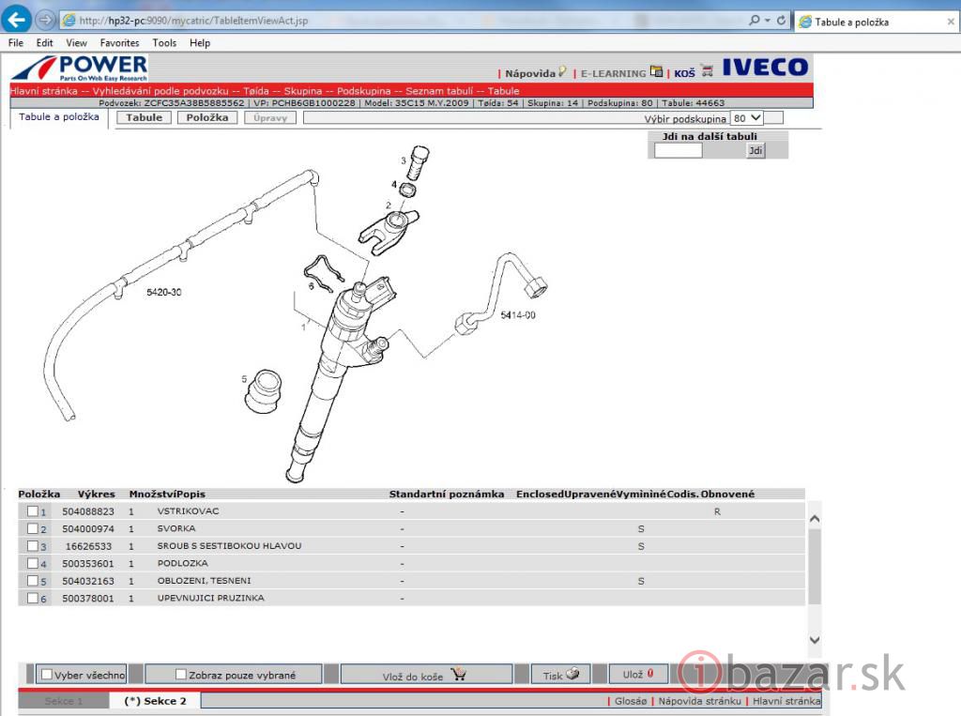961x716 pixels.
Task: Click the Tisk printer button
Action: (x=562, y=675)
